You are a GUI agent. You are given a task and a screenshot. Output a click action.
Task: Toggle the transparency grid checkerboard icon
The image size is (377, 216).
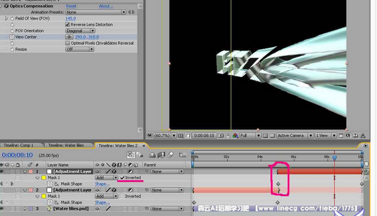(x=272, y=136)
